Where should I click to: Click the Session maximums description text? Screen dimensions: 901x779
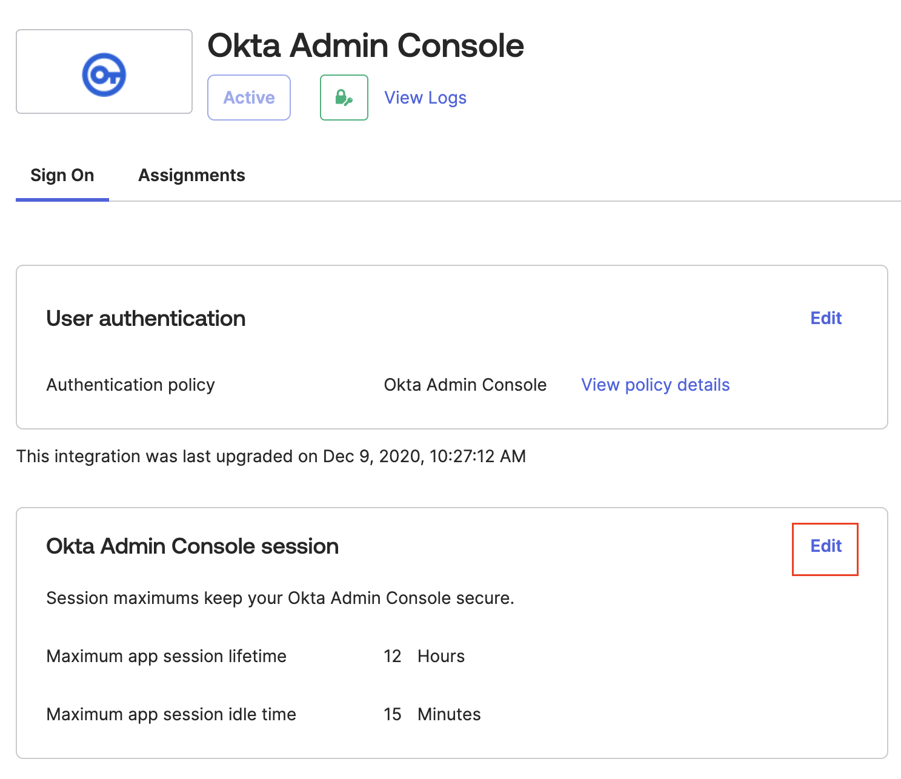point(280,598)
